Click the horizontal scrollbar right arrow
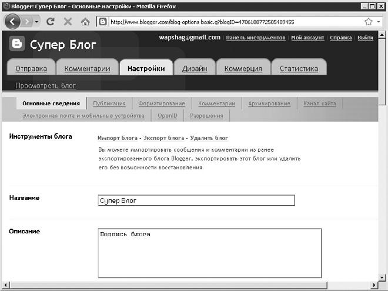The width and height of the screenshot is (388, 291). [x=374, y=285]
